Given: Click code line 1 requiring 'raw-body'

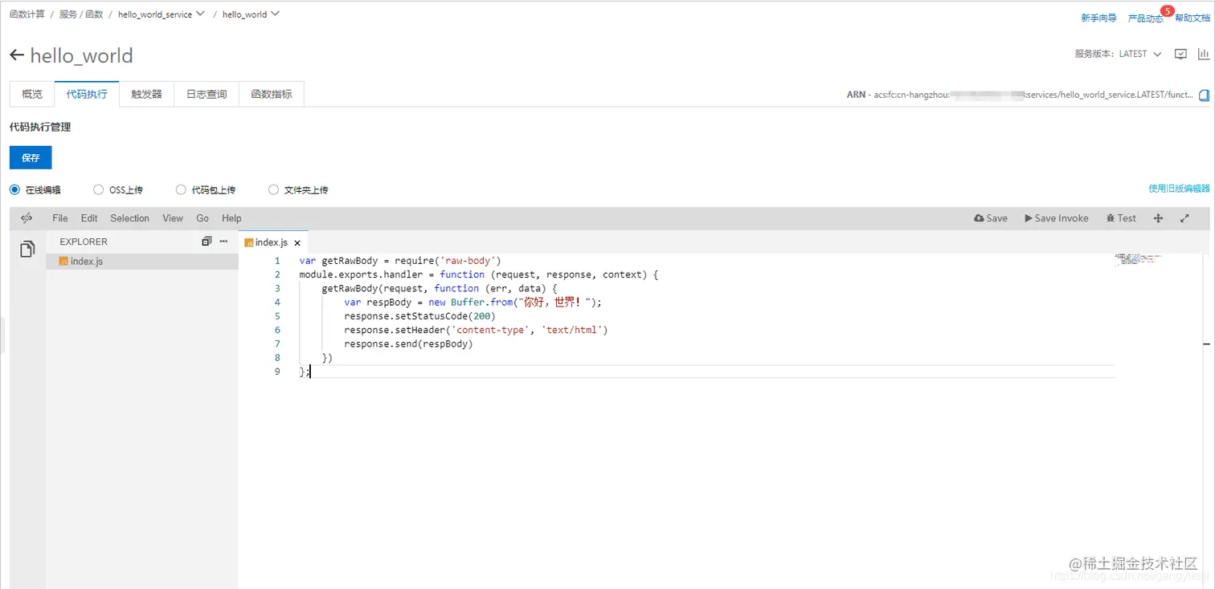Looking at the screenshot, I should coord(399,261).
